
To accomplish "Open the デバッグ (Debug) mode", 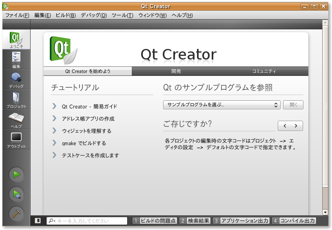I will coord(16,79).
